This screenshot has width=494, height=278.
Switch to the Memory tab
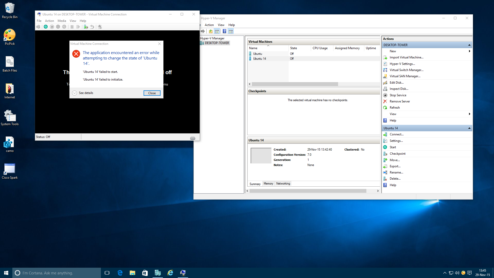point(268,184)
